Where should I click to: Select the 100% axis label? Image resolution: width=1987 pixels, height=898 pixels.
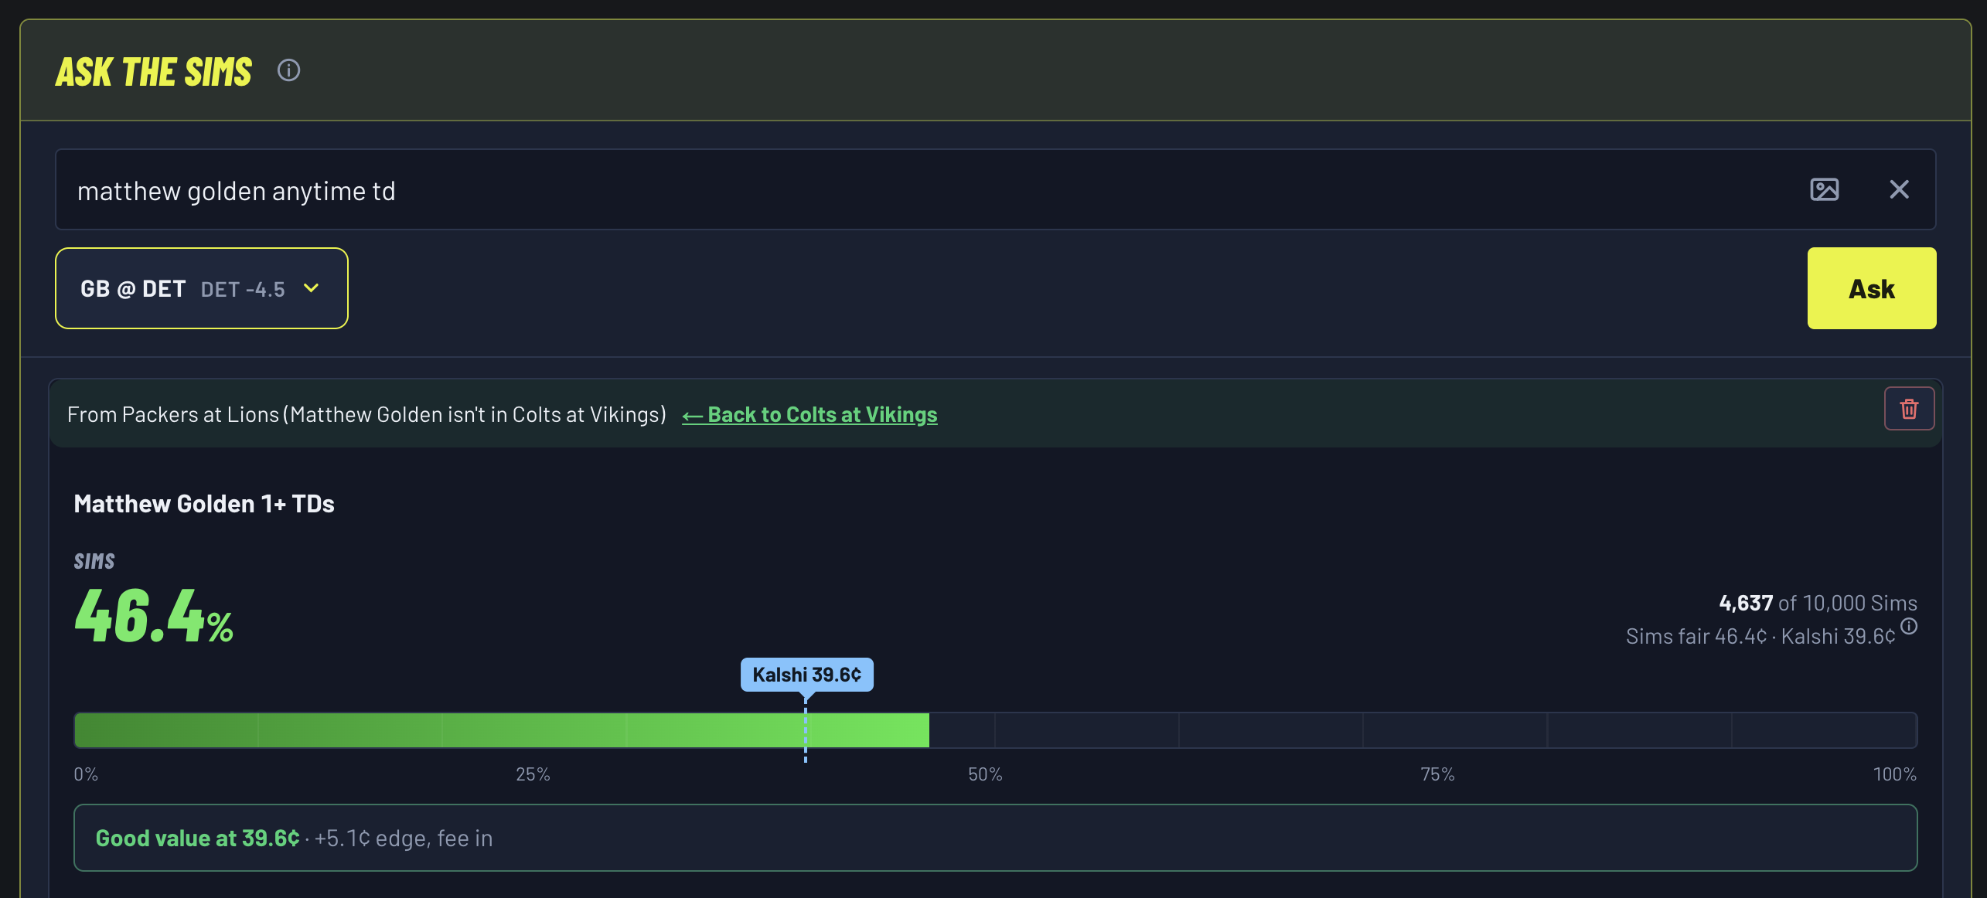pyautogui.click(x=1894, y=774)
